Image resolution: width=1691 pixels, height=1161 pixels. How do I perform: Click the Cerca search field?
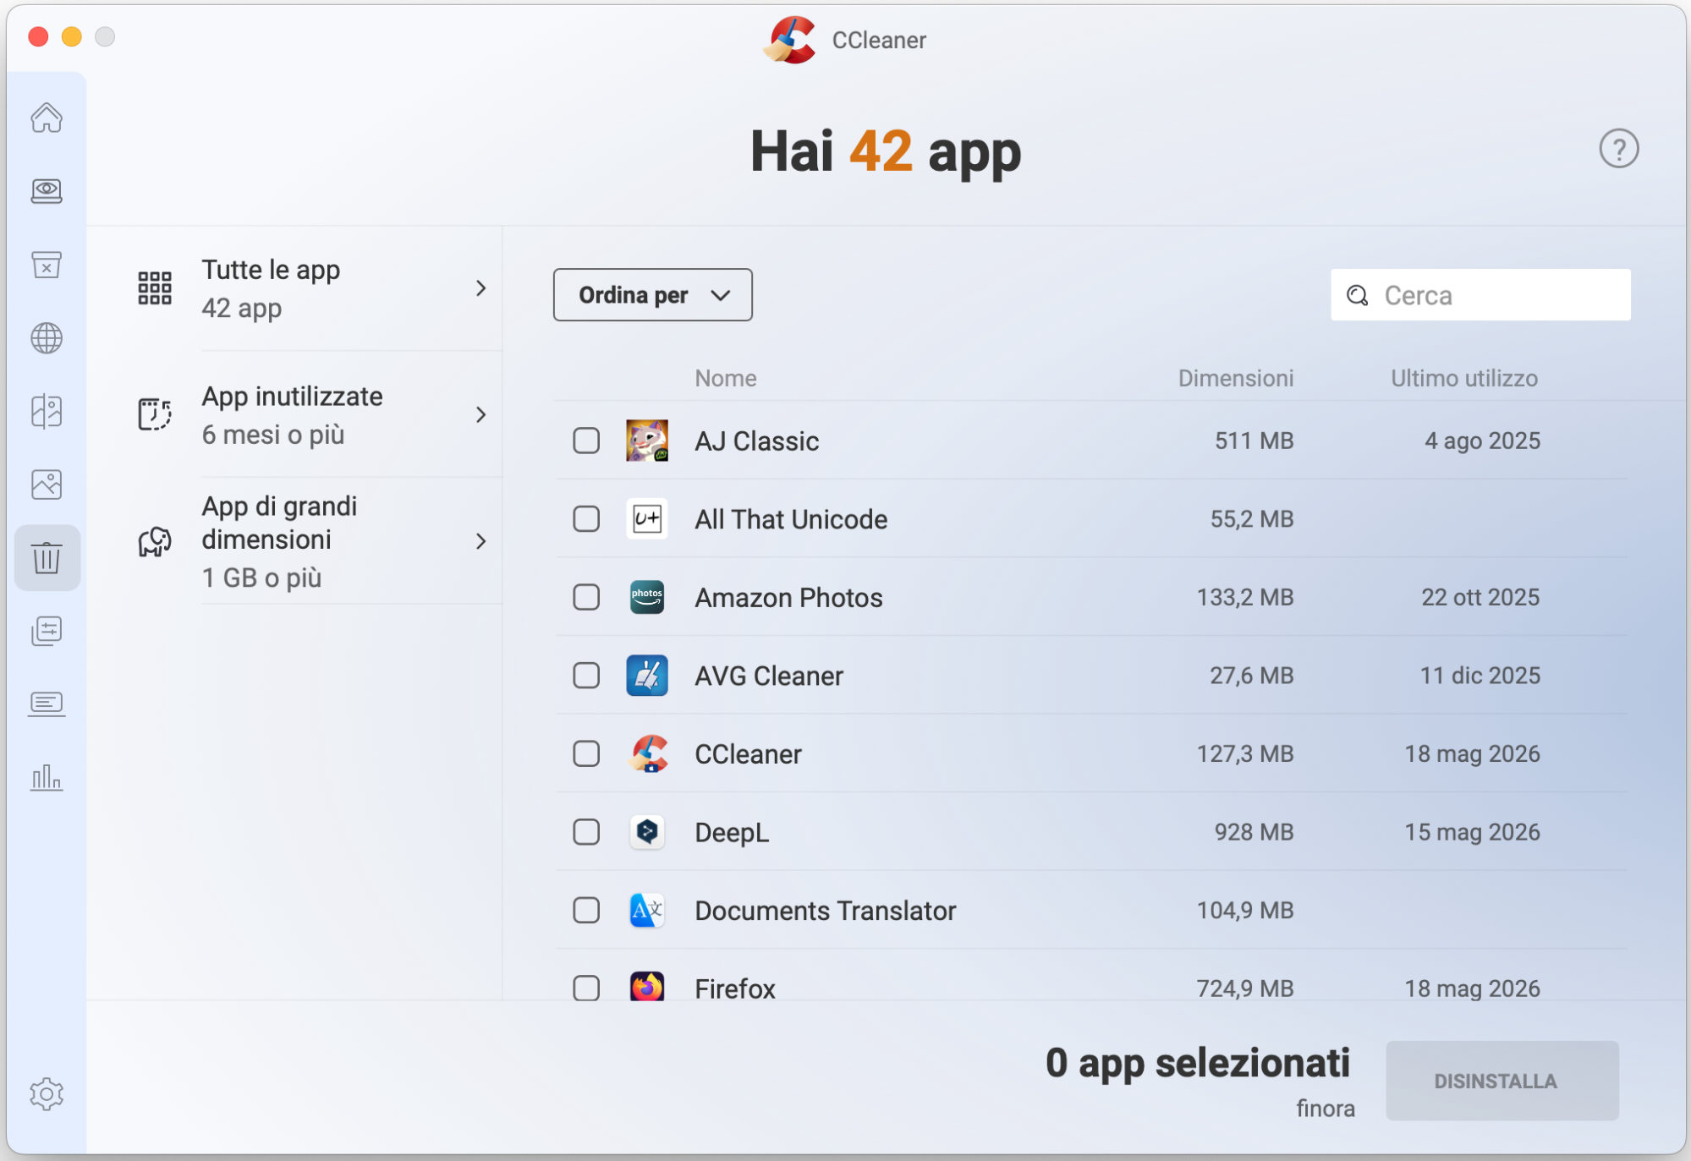click(1480, 295)
